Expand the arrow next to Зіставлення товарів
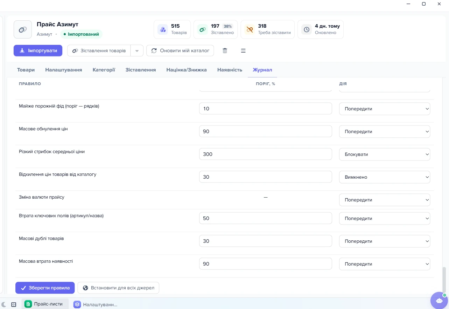 pyautogui.click(x=137, y=50)
